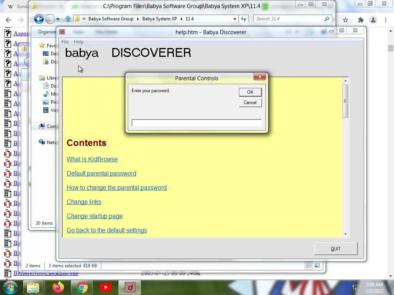Image resolution: width=394 pixels, height=295 pixels.
Task: Select Babya System XP in address path
Action: tap(160, 19)
